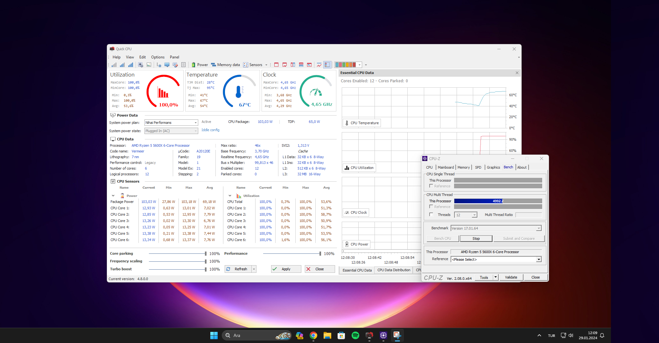Collapse the Power sensors group chevron
The height and width of the screenshot is (343, 659).
coord(113,196)
